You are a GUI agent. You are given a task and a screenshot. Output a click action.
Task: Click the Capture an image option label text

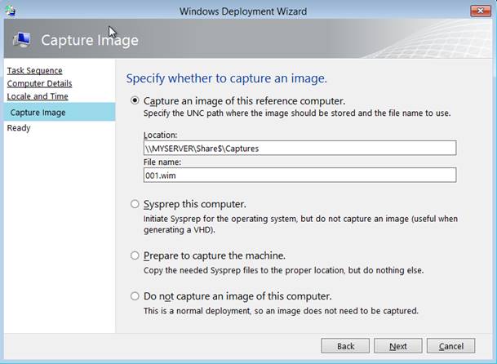click(244, 101)
